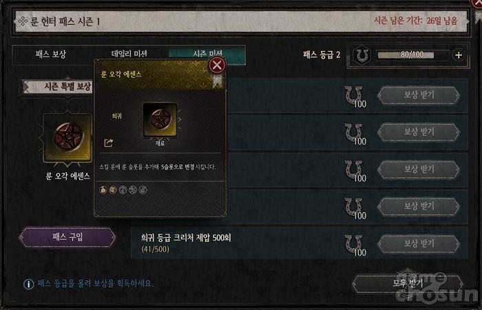This screenshot has height=310, width=482.
Task: Select the 시즌 미션 tab
Action: click(x=207, y=53)
